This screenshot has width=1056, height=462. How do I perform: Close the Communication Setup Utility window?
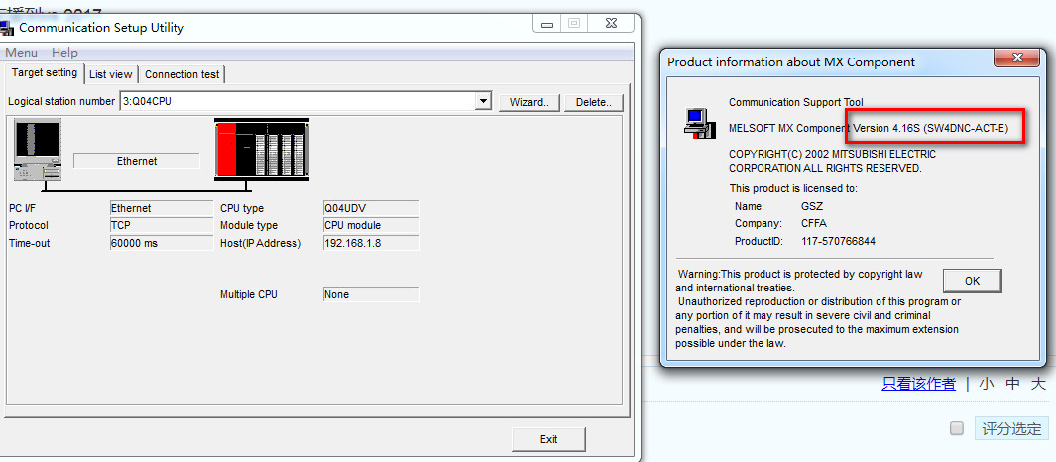click(610, 24)
